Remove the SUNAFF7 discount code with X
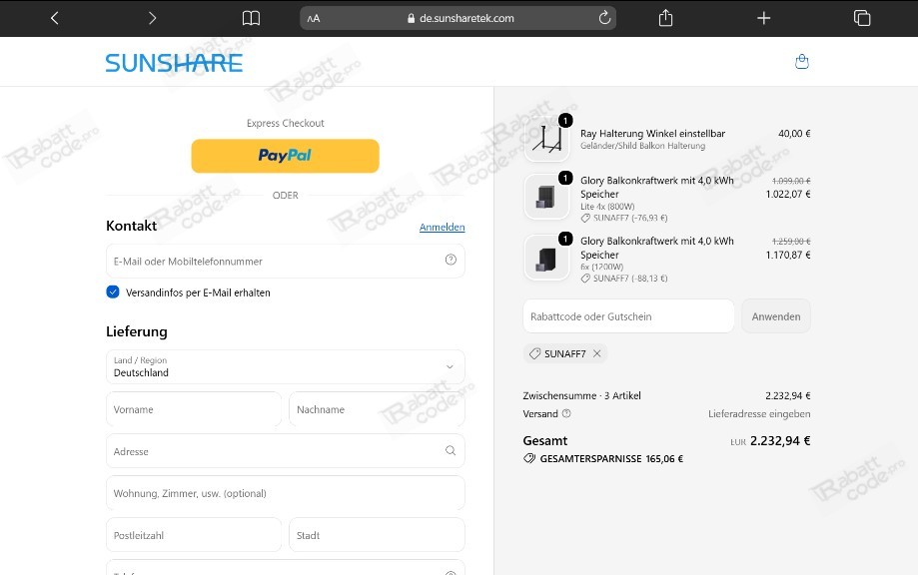The height and width of the screenshot is (575, 918). 596,353
